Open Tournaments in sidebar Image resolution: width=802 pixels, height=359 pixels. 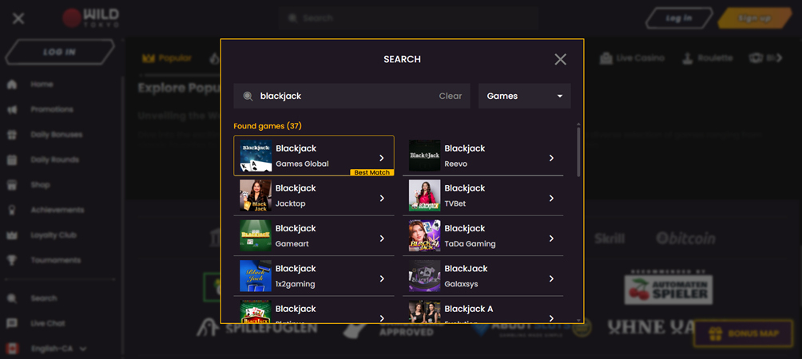click(55, 260)
